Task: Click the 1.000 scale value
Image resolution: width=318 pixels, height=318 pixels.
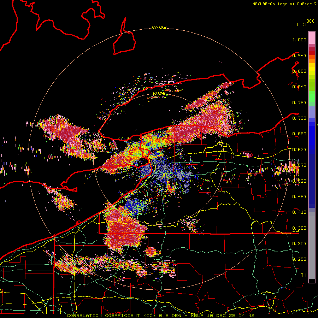Action: [299, 40]
